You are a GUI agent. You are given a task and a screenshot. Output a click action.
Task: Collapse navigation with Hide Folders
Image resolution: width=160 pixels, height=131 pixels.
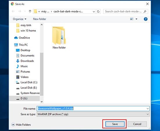pos(21,125)
